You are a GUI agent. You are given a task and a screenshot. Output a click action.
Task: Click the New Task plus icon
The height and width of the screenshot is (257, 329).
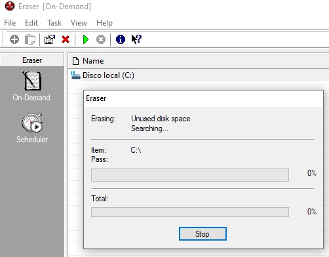(14, 39)
